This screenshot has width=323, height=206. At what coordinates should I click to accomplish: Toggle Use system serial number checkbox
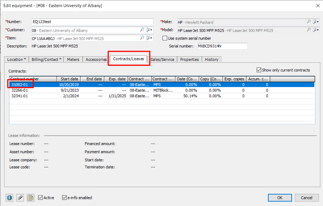(165, 38)
